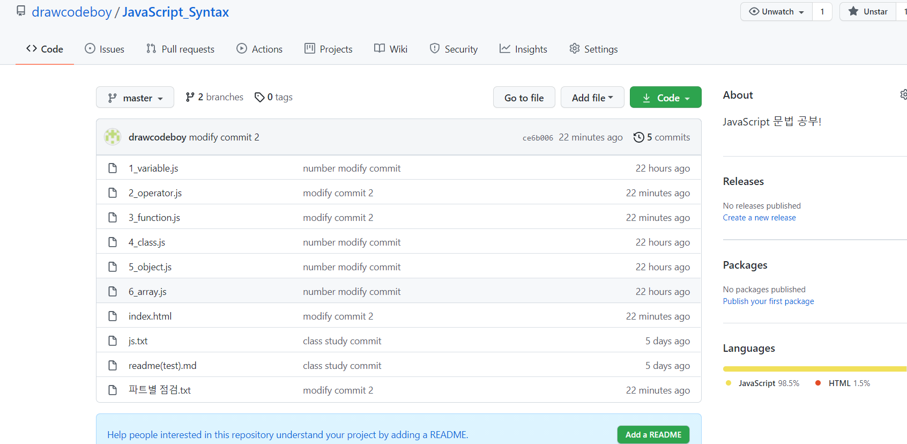Viewport: 907px width, 444px height.
Task: Click the file icon for 4_class.js
Action: pyautogui.click(x=113, y=242)
